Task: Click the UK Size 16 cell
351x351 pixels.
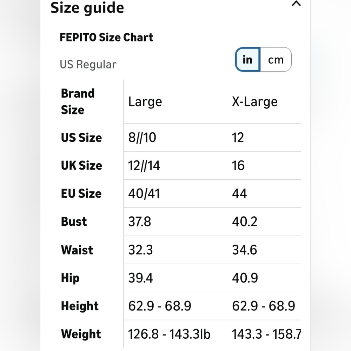Action: click(x=238, y=166)
